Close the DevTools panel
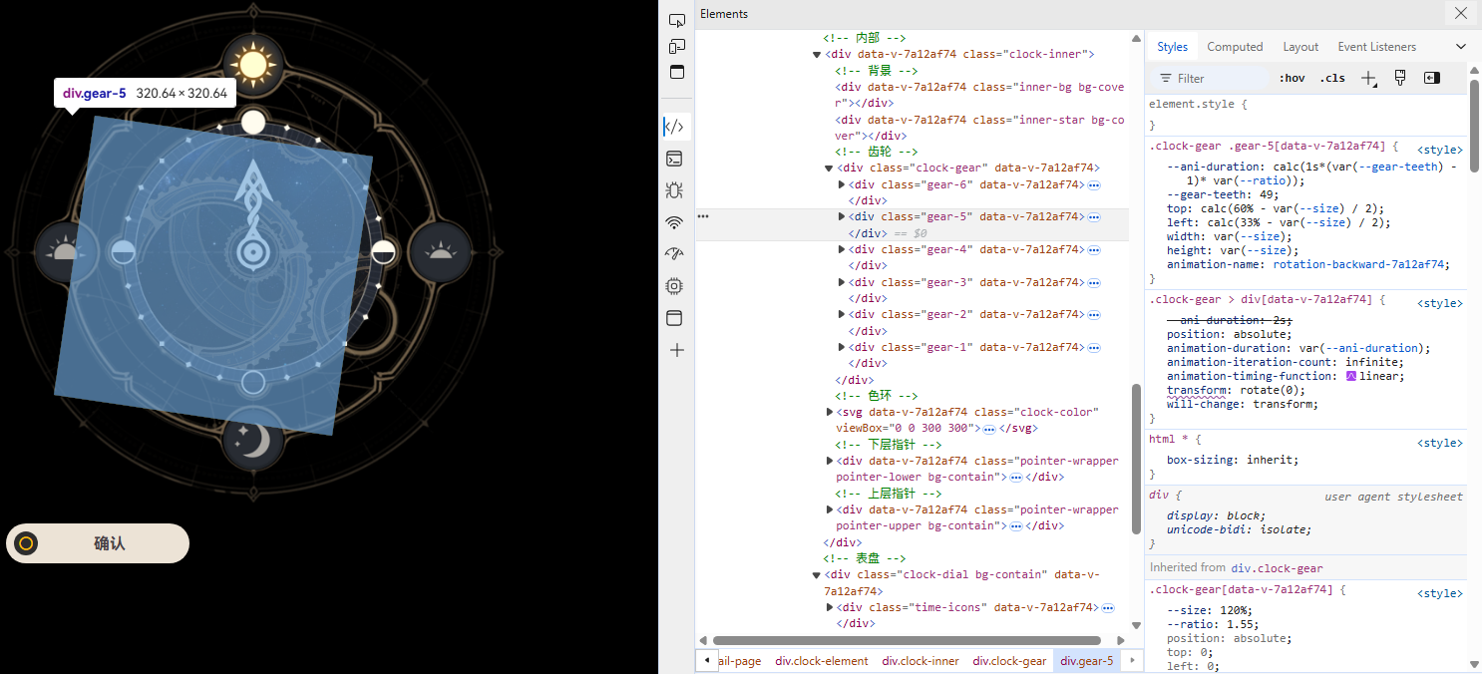The height and width of the screenshot is (674, 1482). [x=1460, y=13]
